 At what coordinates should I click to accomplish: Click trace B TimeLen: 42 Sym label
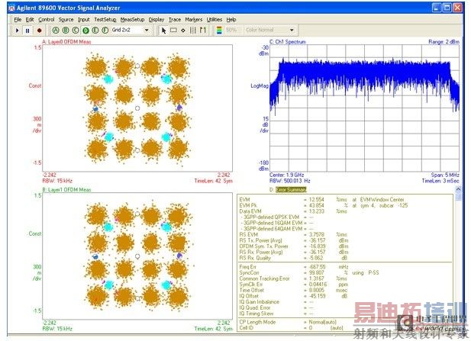tap(213, 329)
